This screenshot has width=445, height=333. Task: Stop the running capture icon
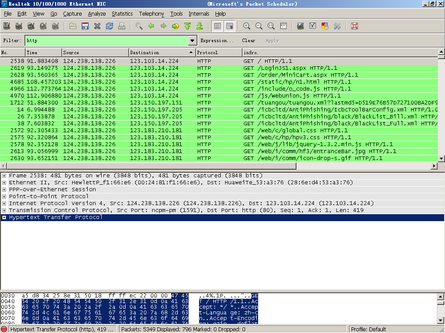click(43, 26)
